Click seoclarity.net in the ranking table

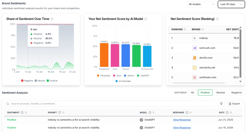click(x=207, y=68)
